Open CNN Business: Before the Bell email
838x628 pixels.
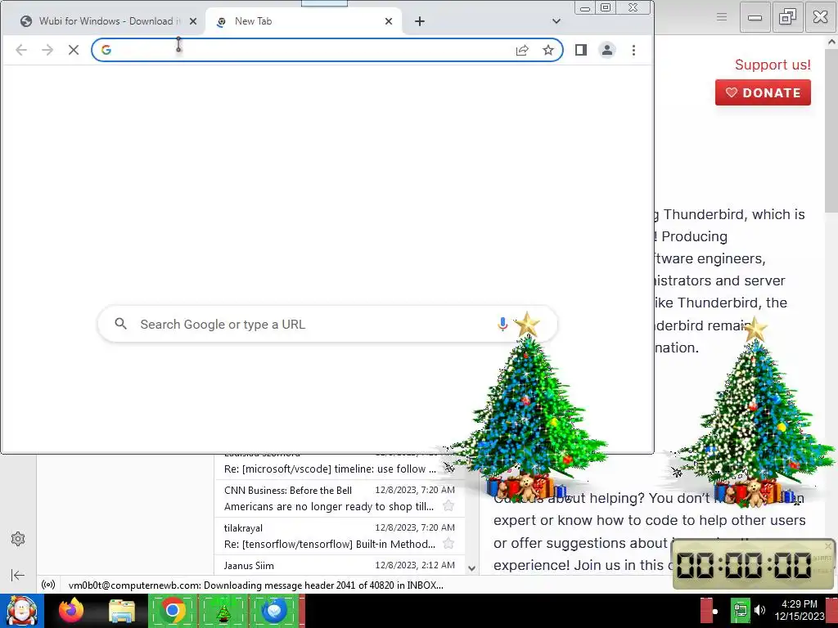340,498
